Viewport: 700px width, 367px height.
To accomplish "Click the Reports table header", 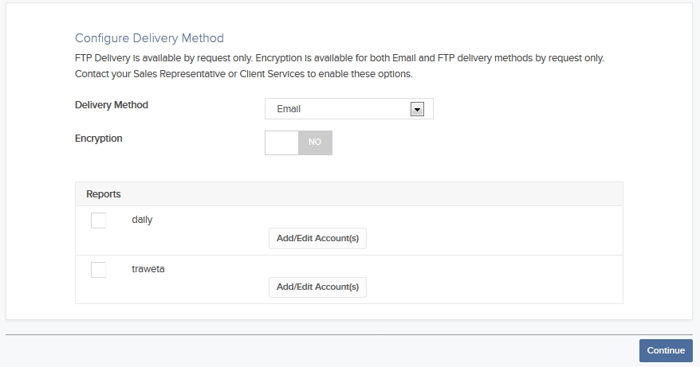I will tap(348, 194).
